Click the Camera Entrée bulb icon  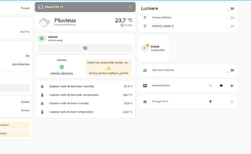click(x=145, y=18)
